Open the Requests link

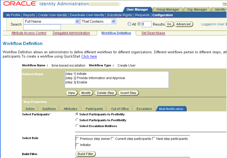[142, 15]
